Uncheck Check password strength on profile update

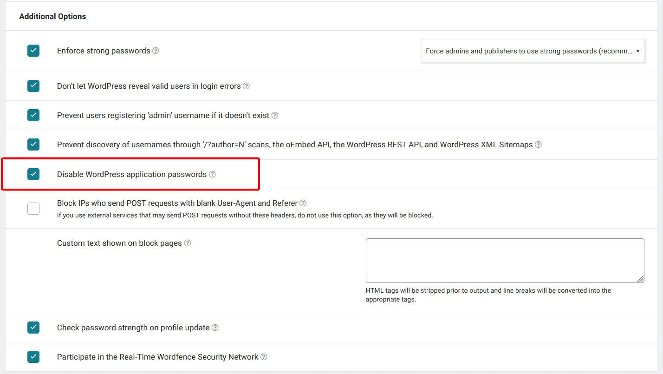pos(33,328)
